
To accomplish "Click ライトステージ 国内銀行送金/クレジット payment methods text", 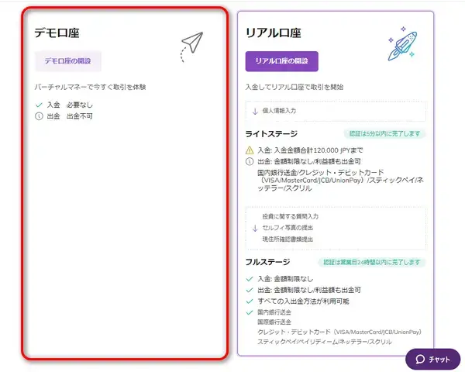I will [340, 181].
